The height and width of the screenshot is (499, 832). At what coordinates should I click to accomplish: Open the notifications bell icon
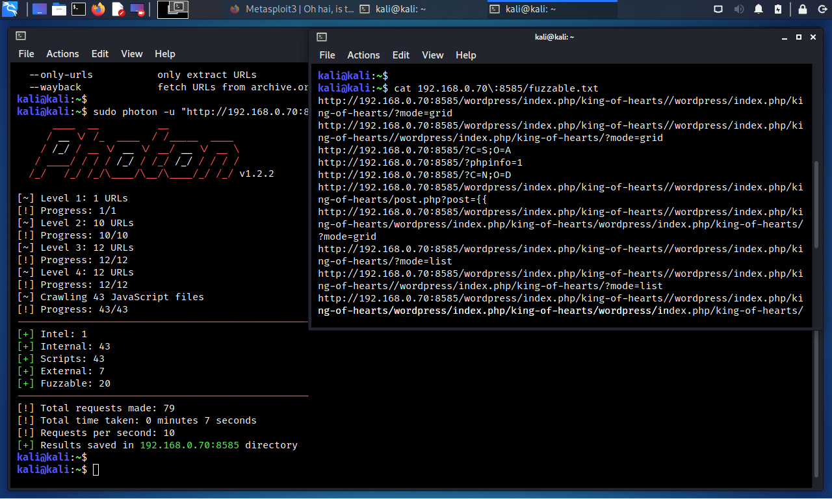click(x=758, y=9)
